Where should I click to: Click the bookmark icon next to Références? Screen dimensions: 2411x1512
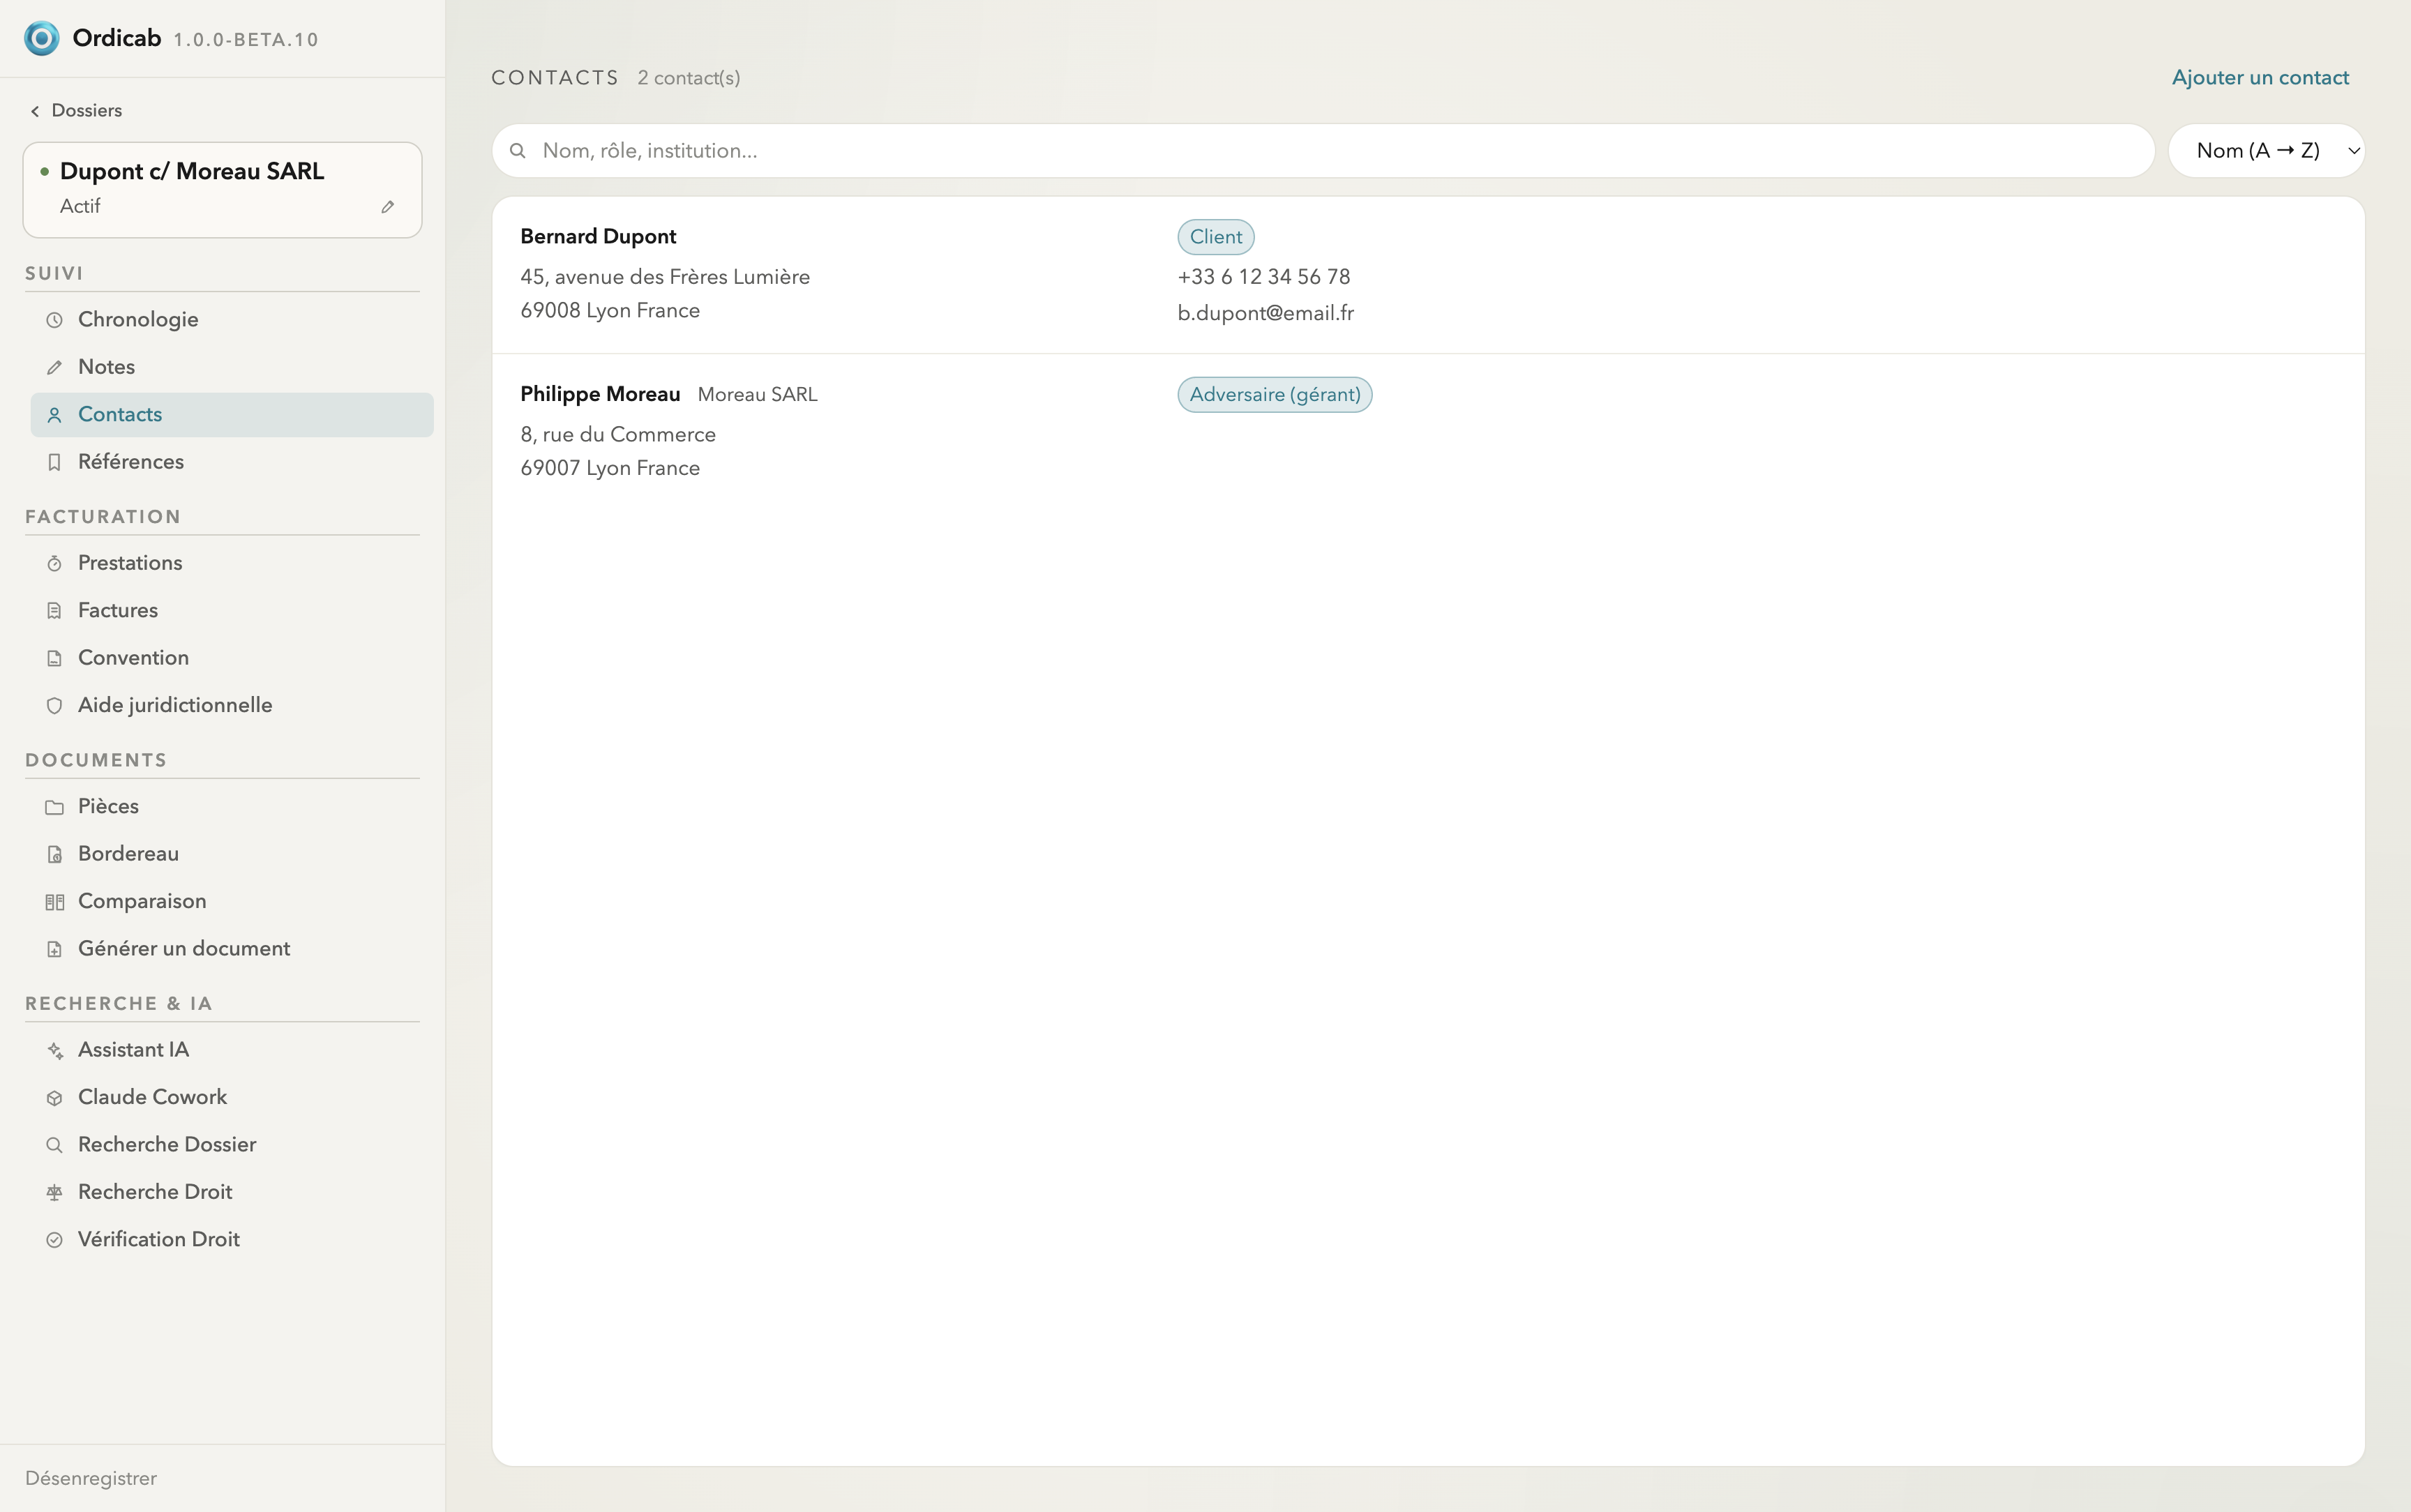(x=55, y=462)
